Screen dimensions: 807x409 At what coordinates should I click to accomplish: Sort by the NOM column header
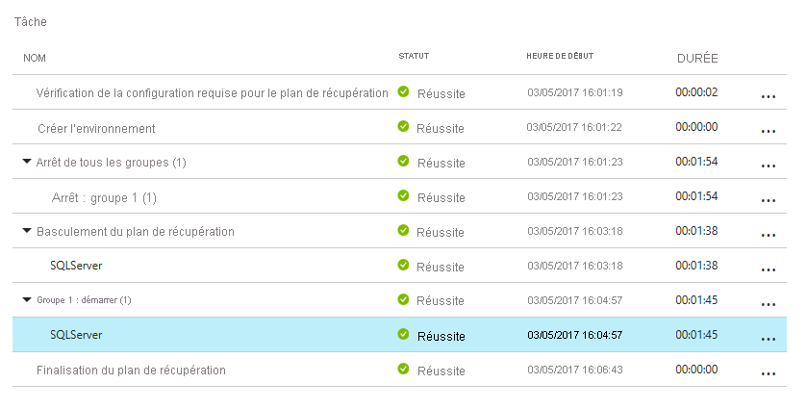[x=35, y=58]
